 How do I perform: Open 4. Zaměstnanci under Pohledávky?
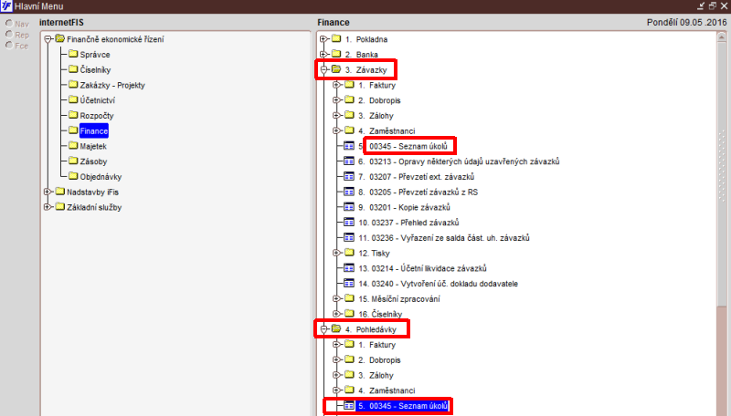point(387,390)
